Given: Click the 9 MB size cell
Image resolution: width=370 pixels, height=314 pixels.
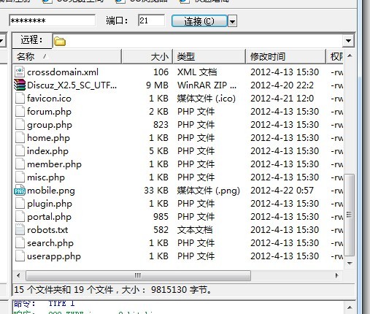Looking at the screenshot, I should point(157,85).
